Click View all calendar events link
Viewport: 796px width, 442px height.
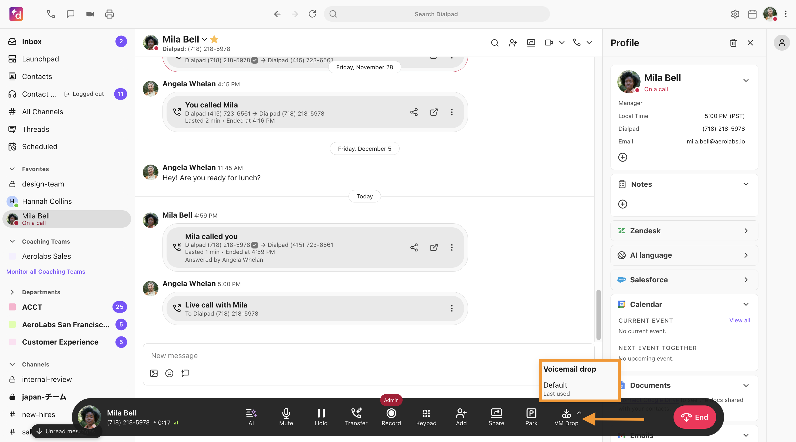click(x=739, y=320)
